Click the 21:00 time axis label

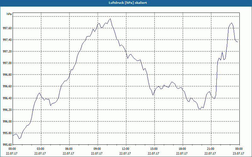[211, 149]
